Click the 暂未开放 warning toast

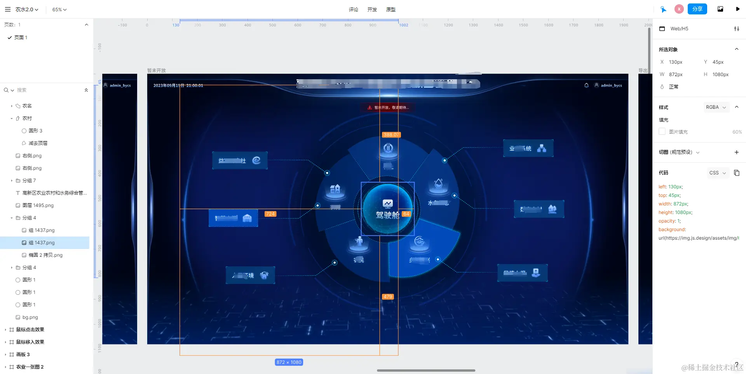point(387,108)
